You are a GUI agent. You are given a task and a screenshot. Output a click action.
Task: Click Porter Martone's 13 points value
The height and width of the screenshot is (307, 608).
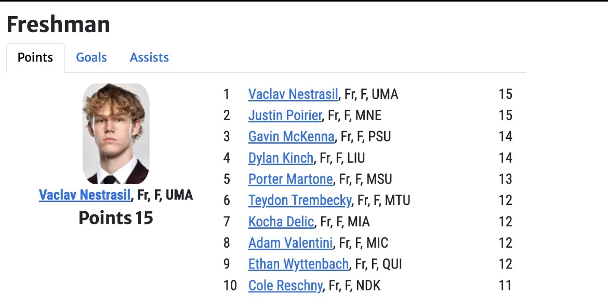click(505, 179)
